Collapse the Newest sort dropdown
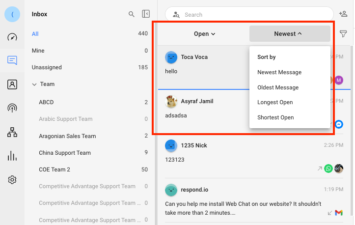Viewport: 355px width, 225px height. point(289,34)
